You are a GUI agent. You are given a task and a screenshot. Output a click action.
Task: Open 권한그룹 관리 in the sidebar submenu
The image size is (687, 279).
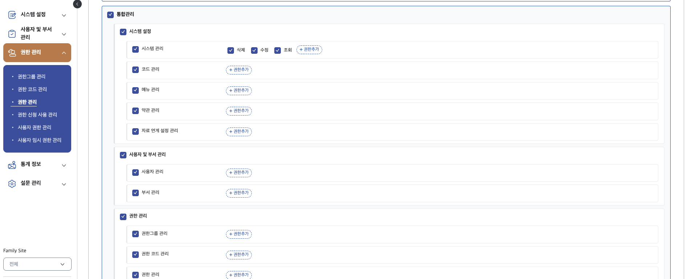(x=32, y=77)
